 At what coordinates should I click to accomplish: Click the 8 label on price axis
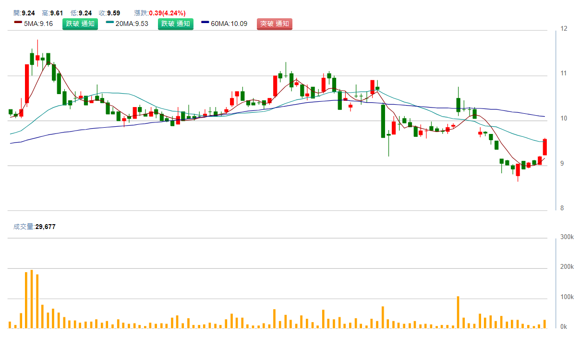pos(562,208)
